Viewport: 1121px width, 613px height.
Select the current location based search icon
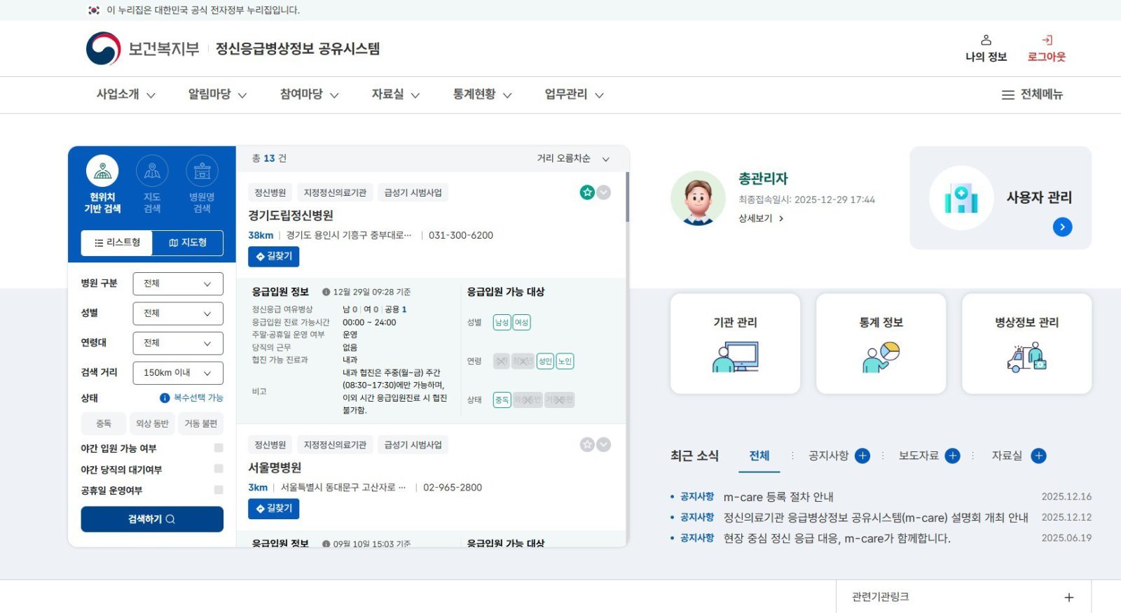coord(102,171)
